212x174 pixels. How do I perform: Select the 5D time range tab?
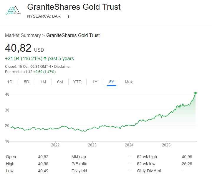[x=26, y=82]
